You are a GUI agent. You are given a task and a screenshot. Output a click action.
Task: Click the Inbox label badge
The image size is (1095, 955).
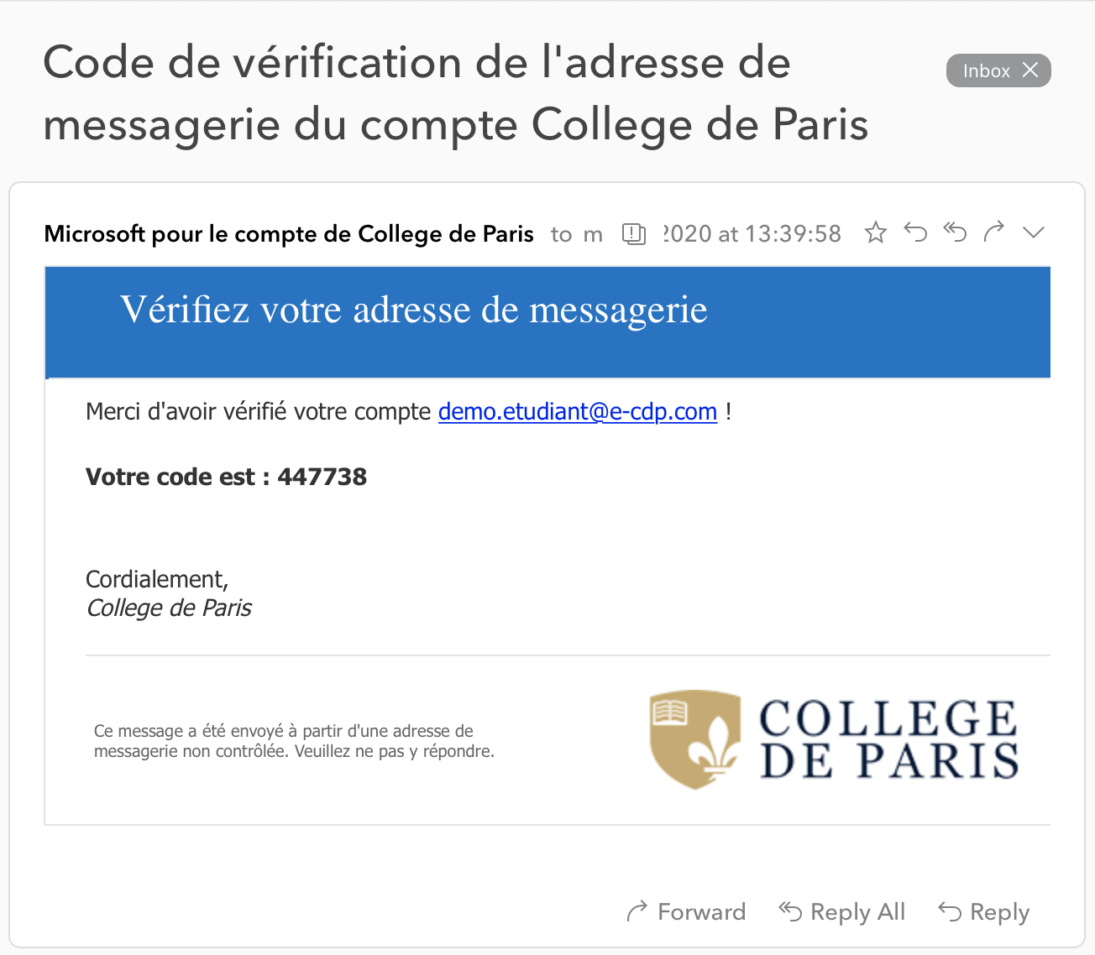pyautogui.click(x=986, y=70)
